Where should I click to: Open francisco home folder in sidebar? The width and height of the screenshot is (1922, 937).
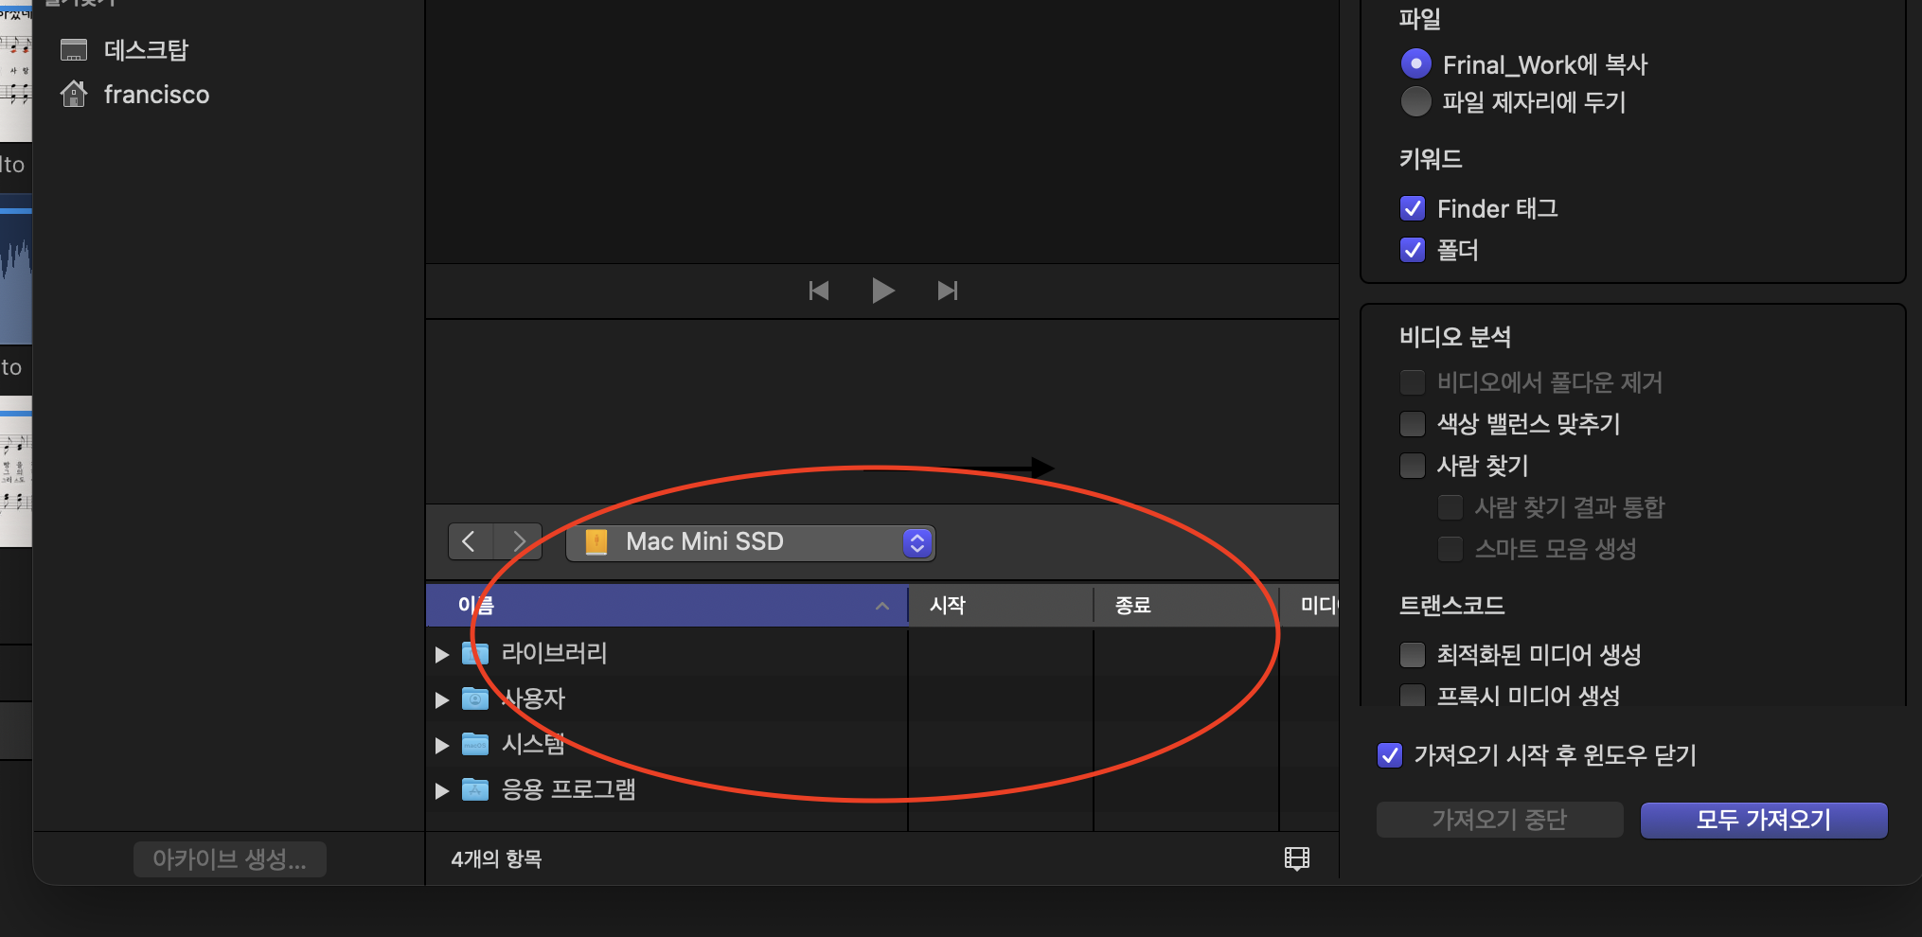tap(156, 95)
